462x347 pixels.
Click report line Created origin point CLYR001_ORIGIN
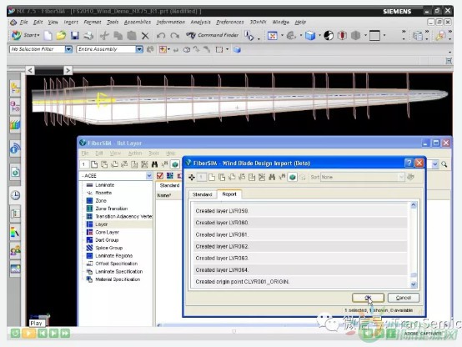[x=300, y=282]
